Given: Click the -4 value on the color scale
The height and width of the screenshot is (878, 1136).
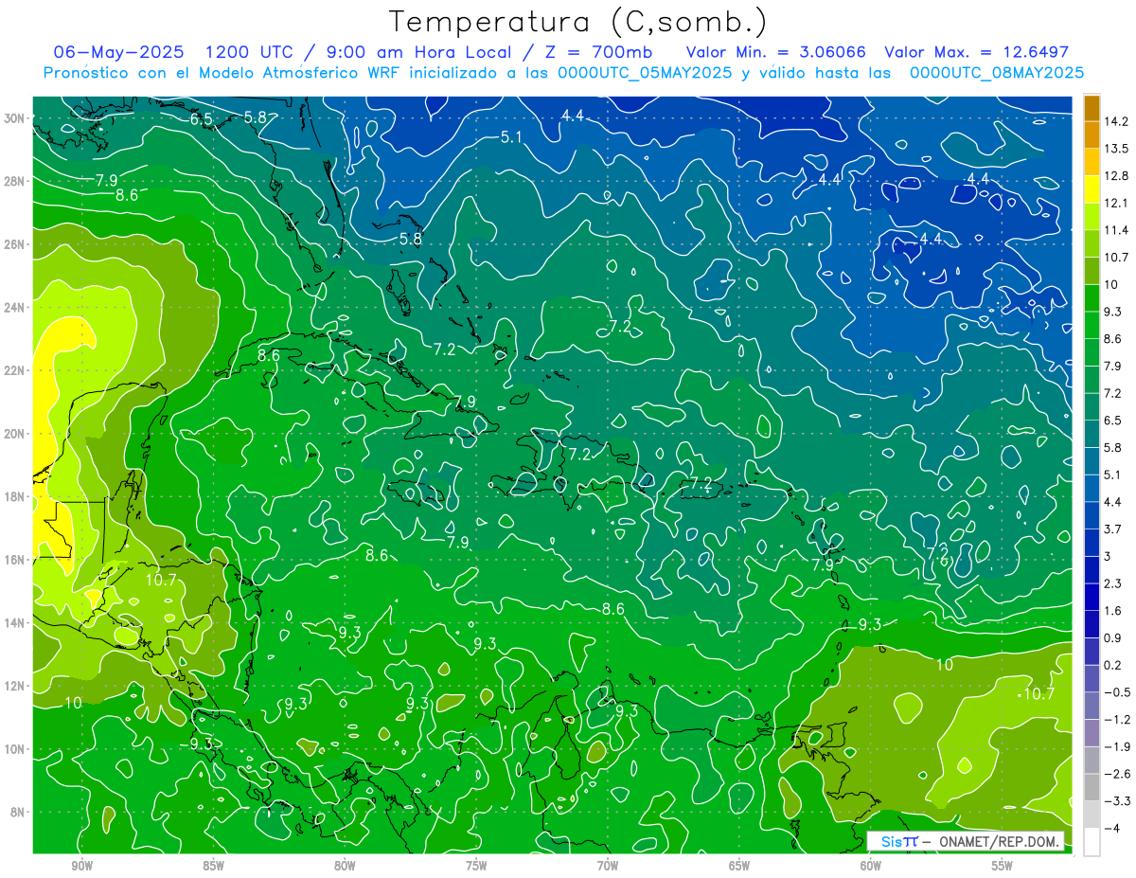Looking at the screenshot, I should tap(1110, 829).
